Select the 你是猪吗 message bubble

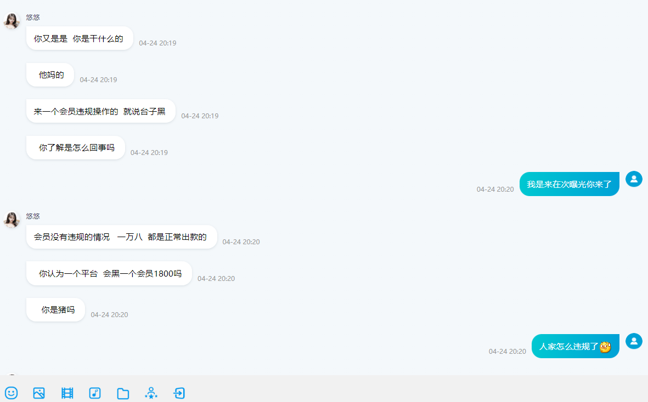pos(57,310)
